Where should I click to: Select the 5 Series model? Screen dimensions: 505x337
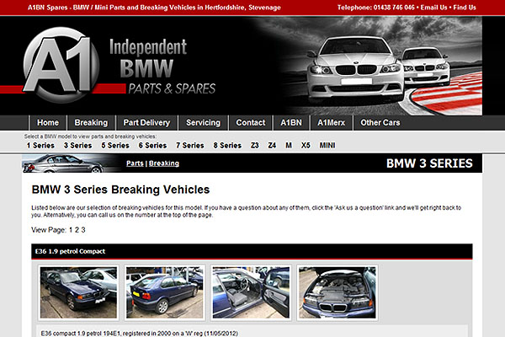point(115,146)
